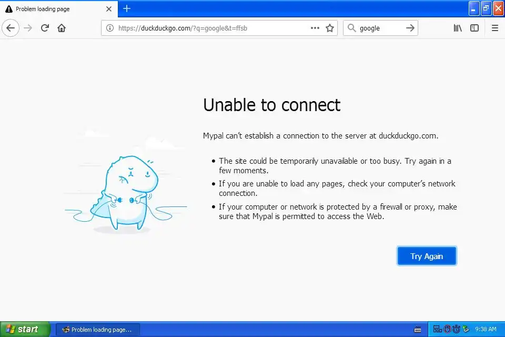505x337 pixels.
Task: Click the Unable to connect heading
Action: (x=271, y=105)
